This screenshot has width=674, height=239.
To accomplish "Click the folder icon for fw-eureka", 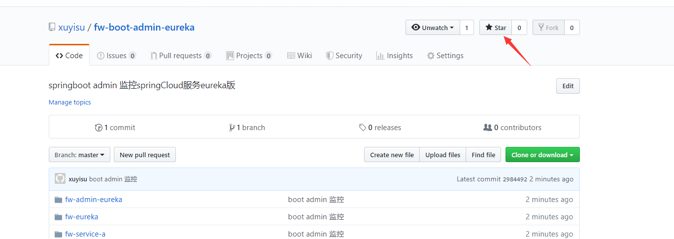I will pyautogui.click(x=59, y=217).
